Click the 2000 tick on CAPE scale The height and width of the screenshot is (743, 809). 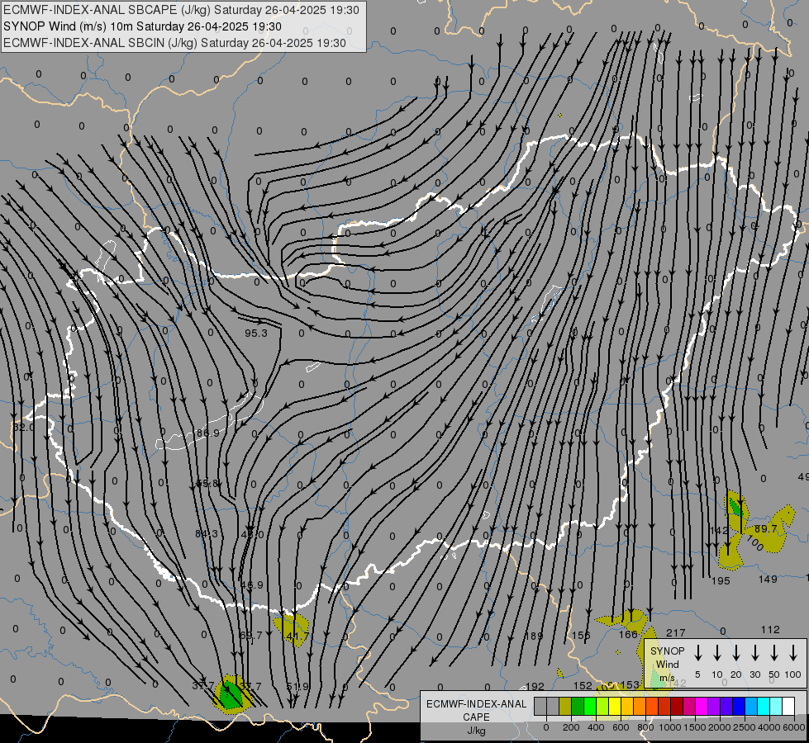[720, 727]
